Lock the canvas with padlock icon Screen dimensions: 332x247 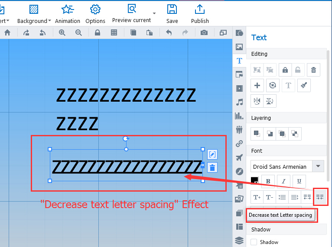(98, 32)
